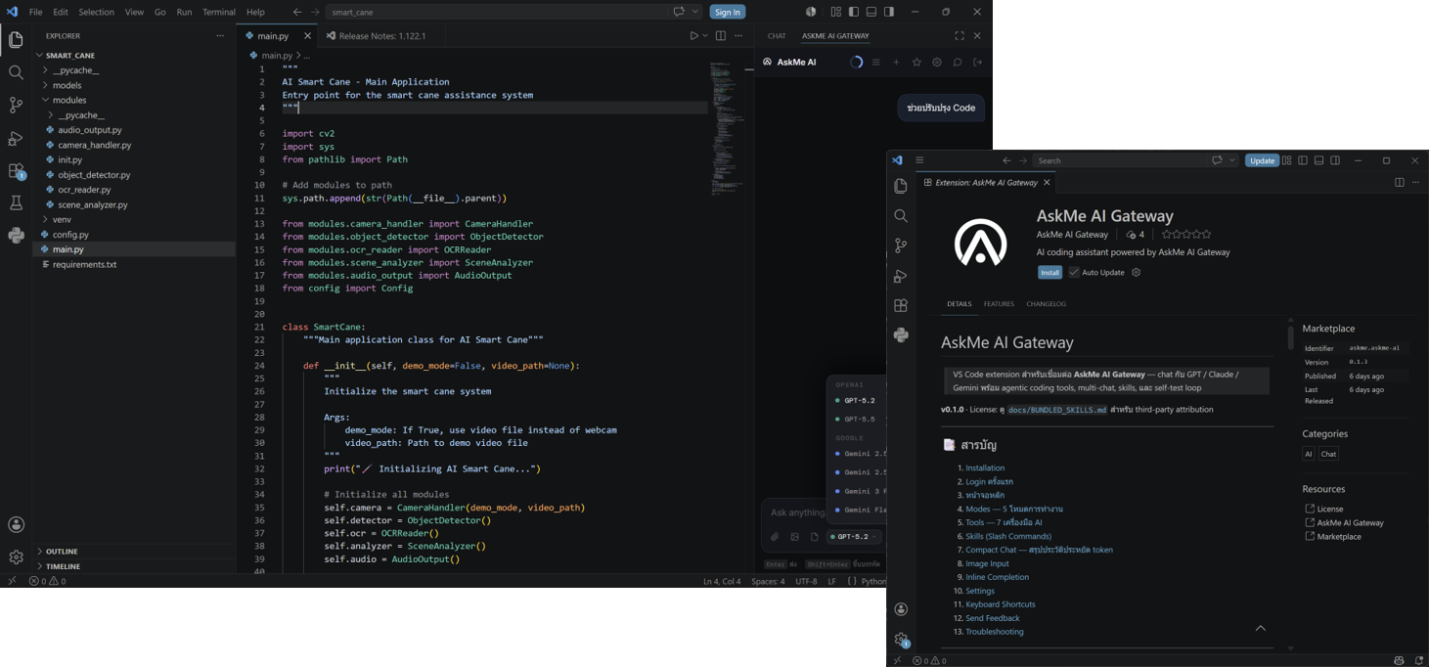This screenshot has width=1429, height=667.
Task: Open Run Python File dropdown arrow
Action: (x=705, y=36)
